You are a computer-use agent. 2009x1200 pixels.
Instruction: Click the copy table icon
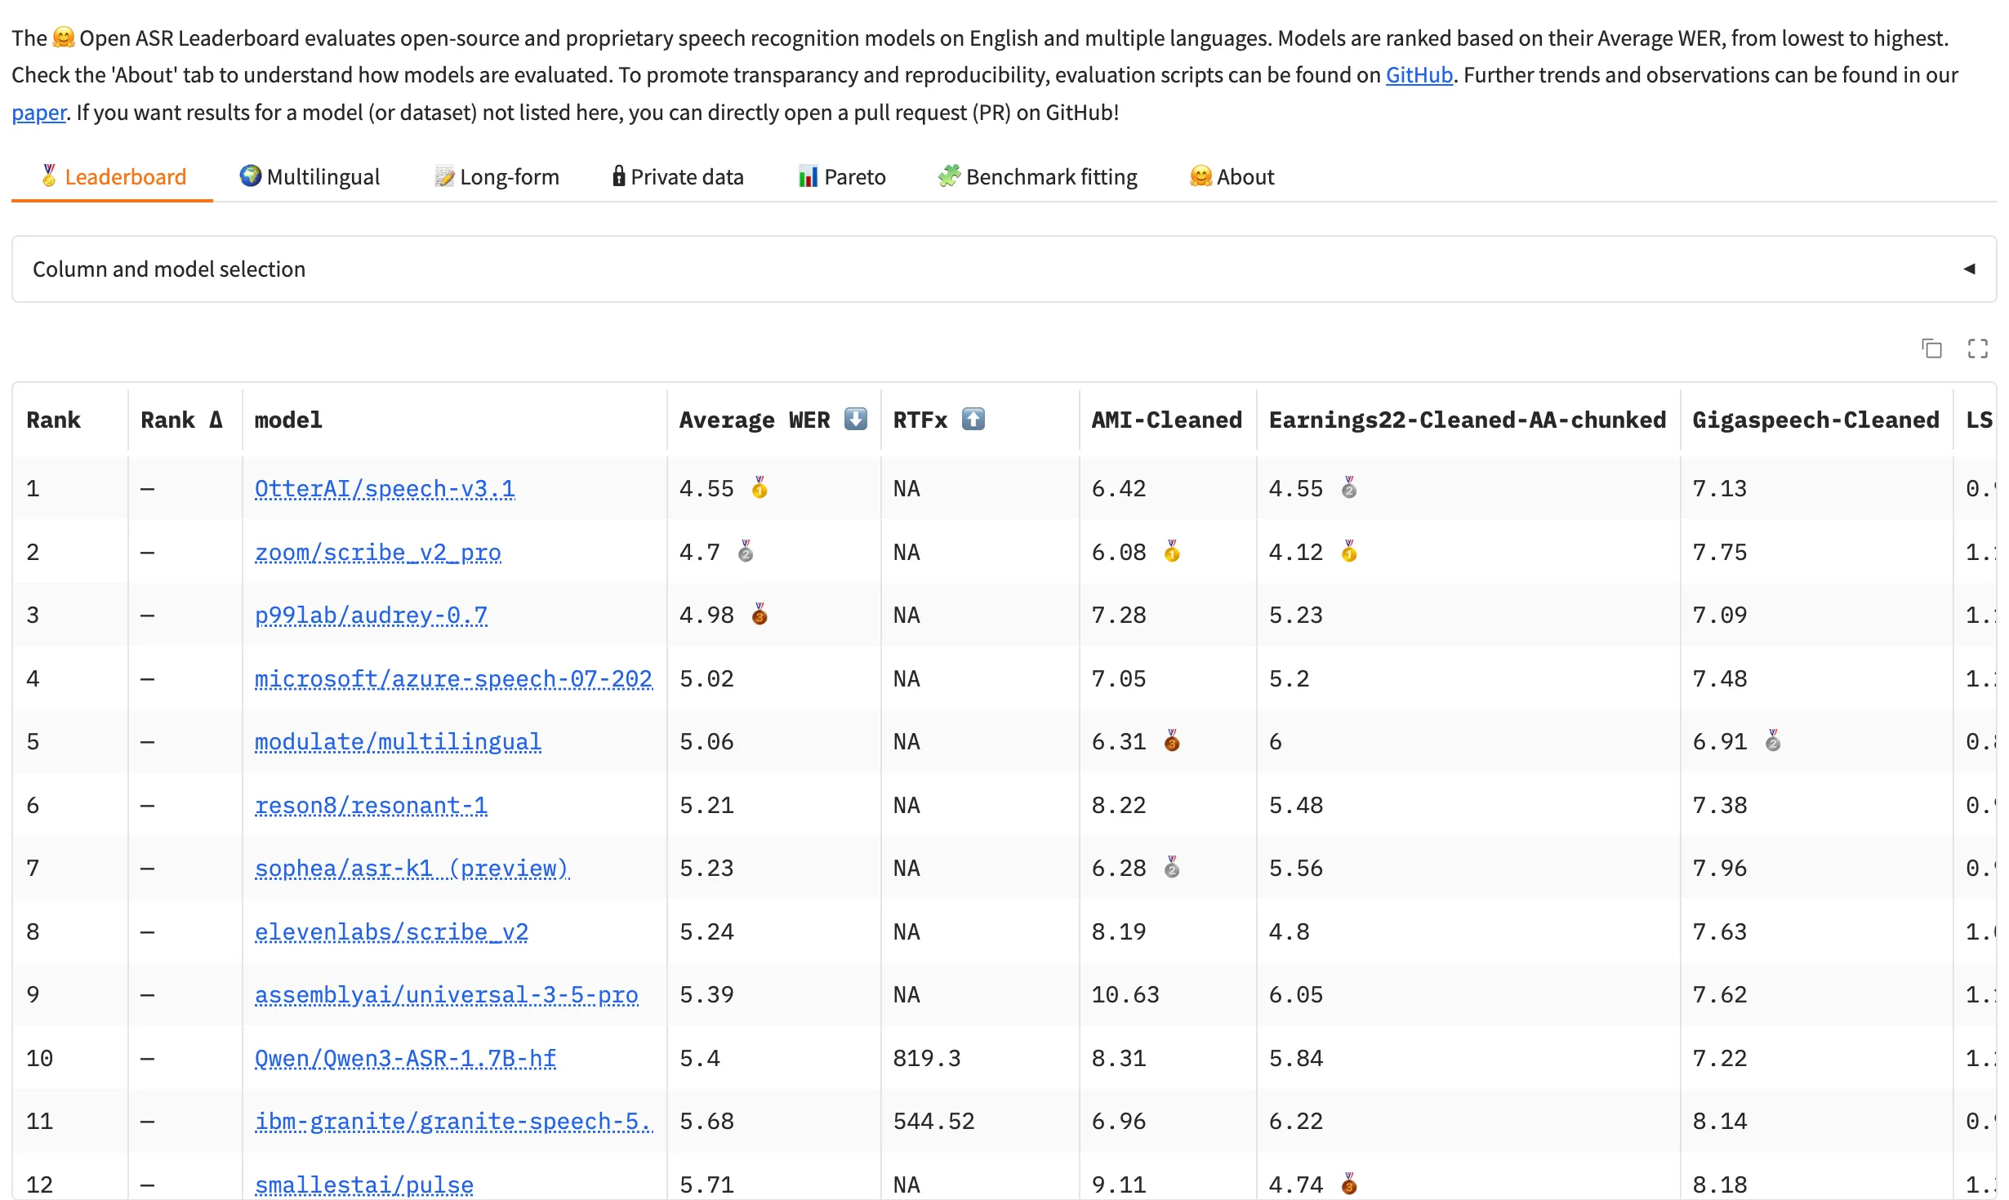[x=1931, y=349]
